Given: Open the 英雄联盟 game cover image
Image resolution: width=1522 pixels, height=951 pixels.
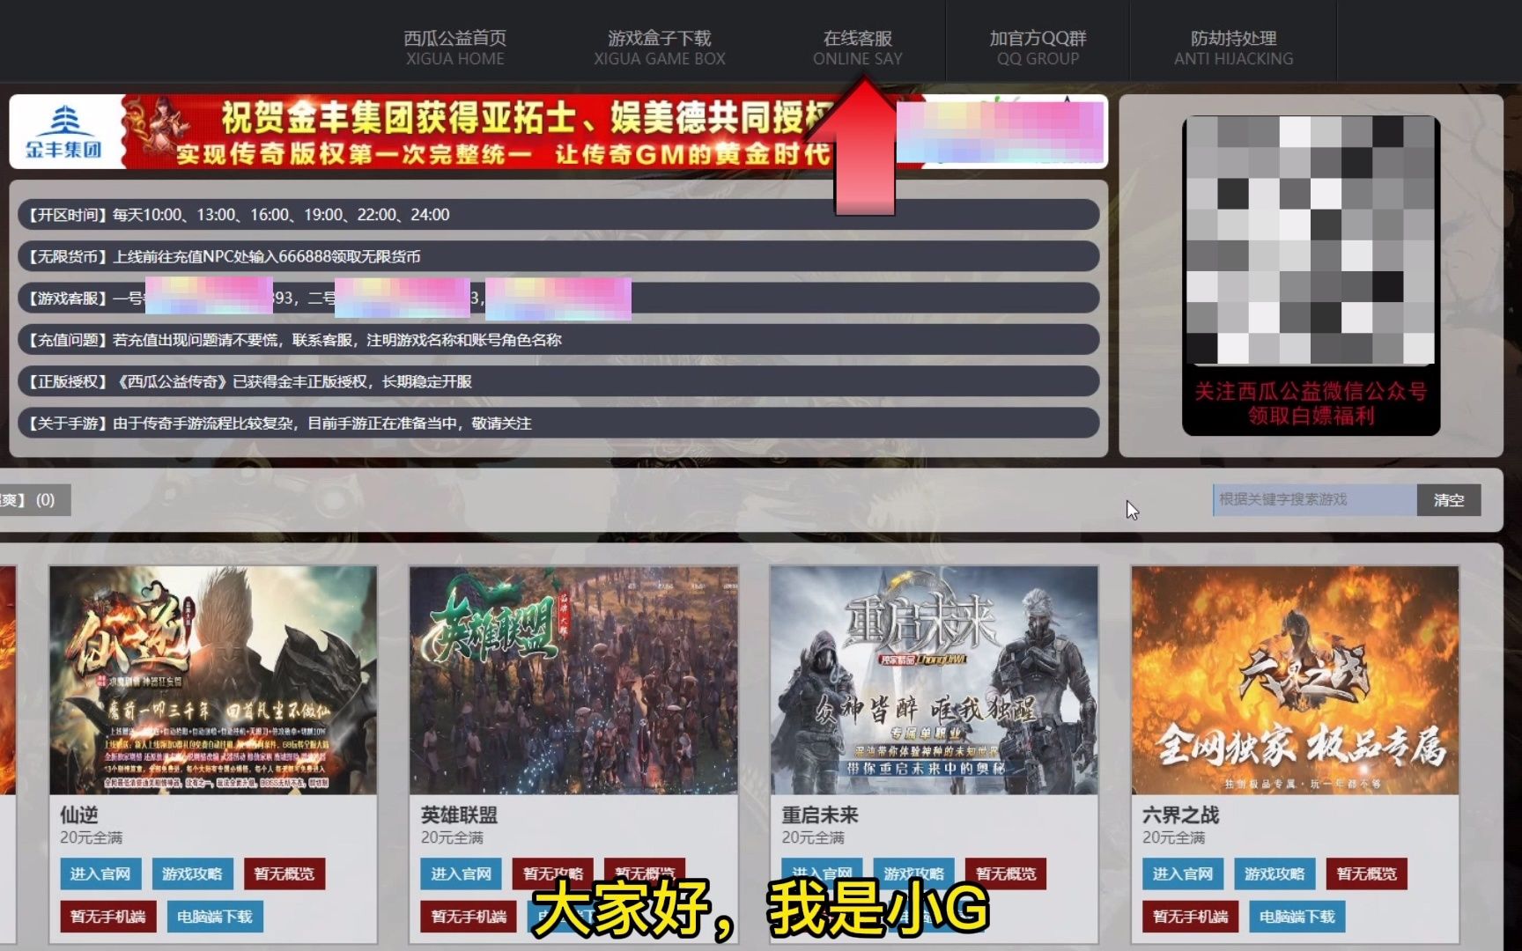Looking at the screenshot, I should pos(573,680).
